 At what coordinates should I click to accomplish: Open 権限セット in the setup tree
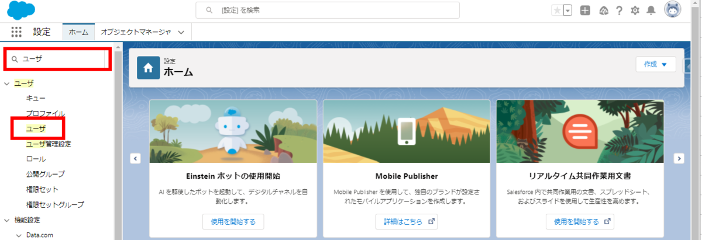pyautogui.click(x=42, y=189)
